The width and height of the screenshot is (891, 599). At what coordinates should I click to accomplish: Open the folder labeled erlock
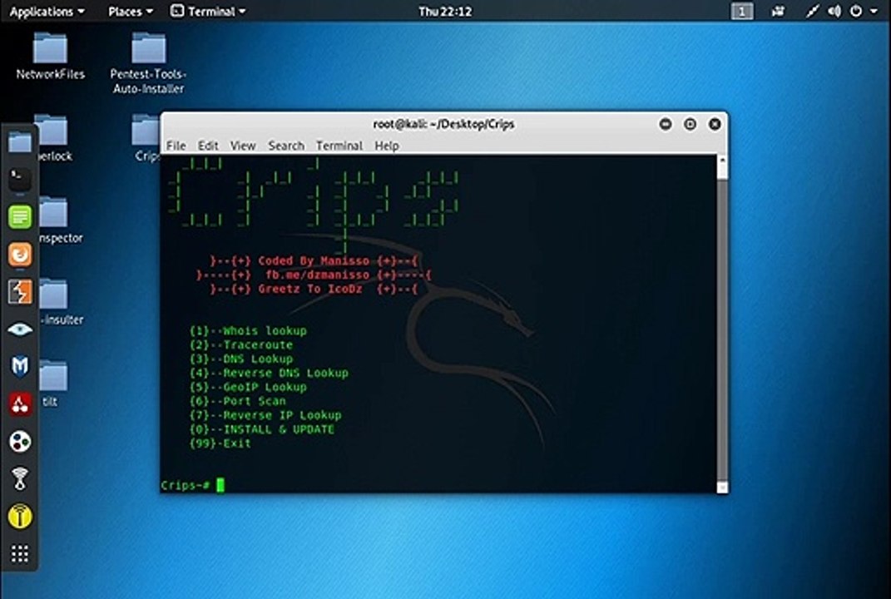(54, 138)
